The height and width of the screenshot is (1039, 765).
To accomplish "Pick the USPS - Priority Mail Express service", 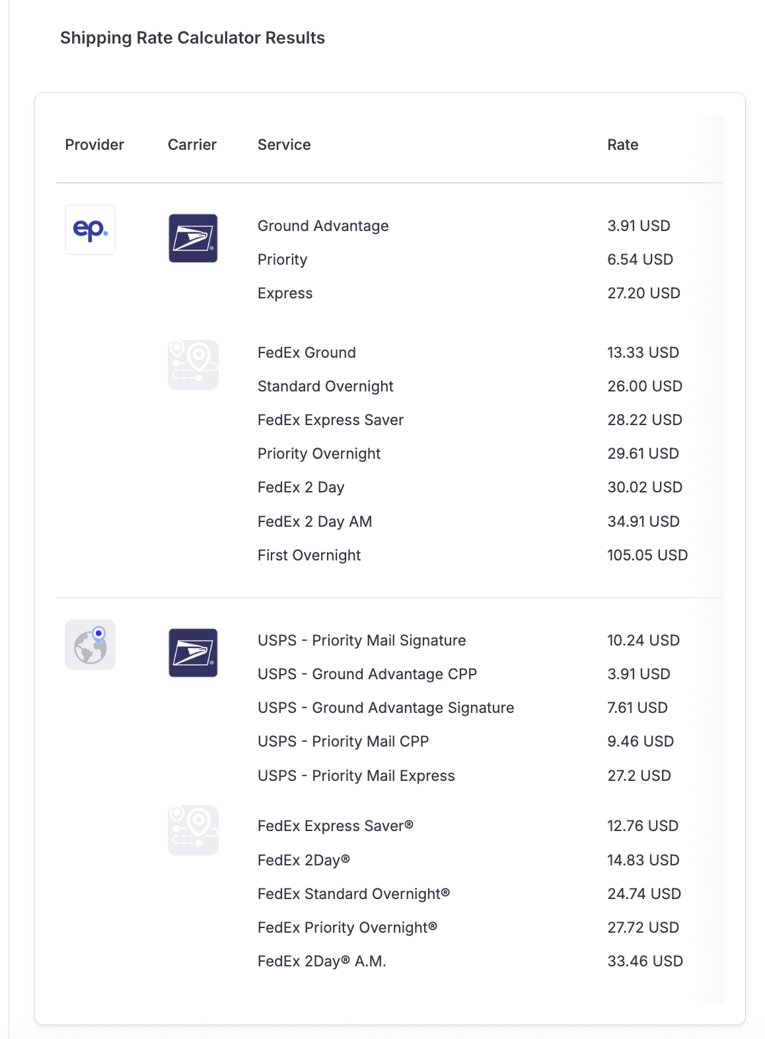I will [x=356, y=776].
